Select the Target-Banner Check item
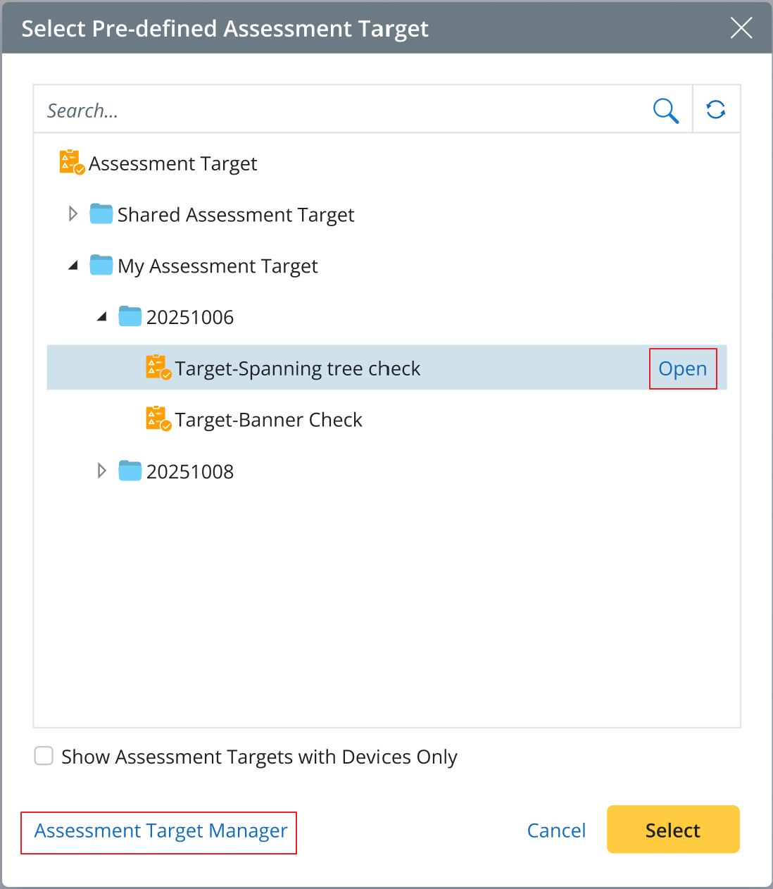Screen dimensions: 773x889 coord(268,420)
